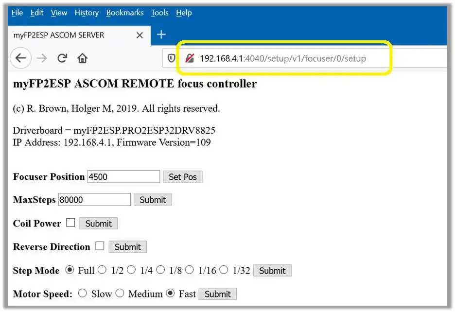Select 1/32 step mode radio button
Image resolution: width=455 pixels, height=312 pixels.
tap(224, 270)
